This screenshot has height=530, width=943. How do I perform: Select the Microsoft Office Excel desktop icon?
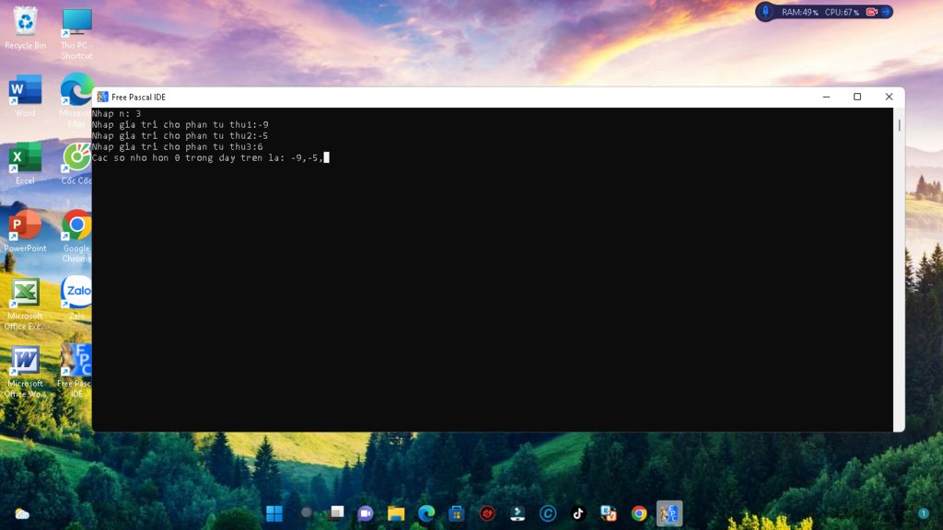coord(25,304)
